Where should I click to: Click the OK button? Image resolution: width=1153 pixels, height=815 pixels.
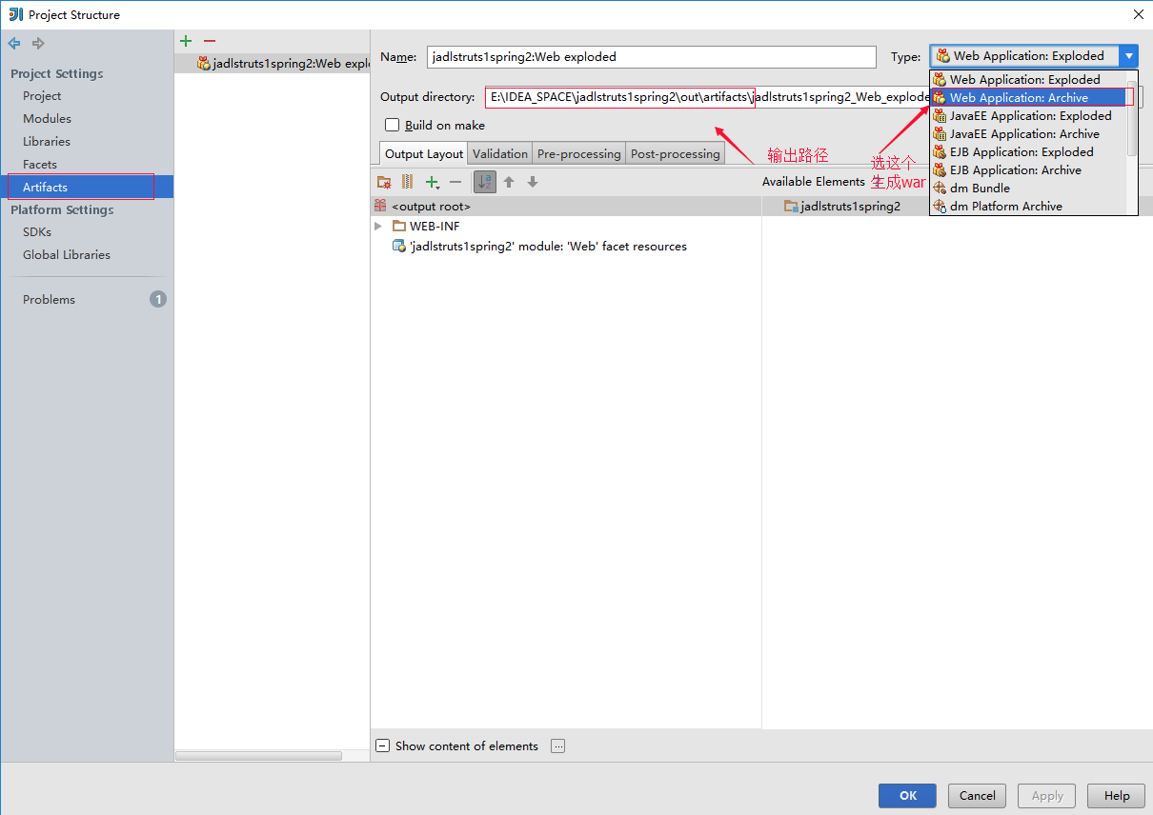tap(907, 796)
